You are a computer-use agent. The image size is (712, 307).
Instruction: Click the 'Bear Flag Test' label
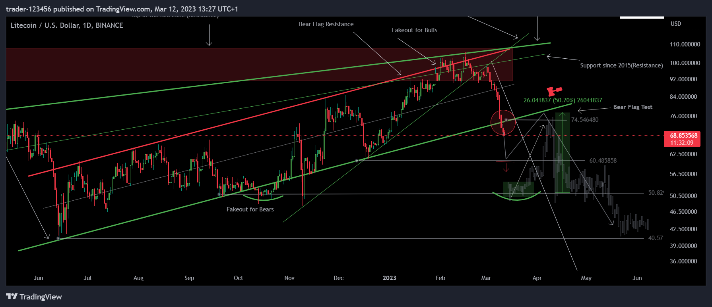coord(632,107)
